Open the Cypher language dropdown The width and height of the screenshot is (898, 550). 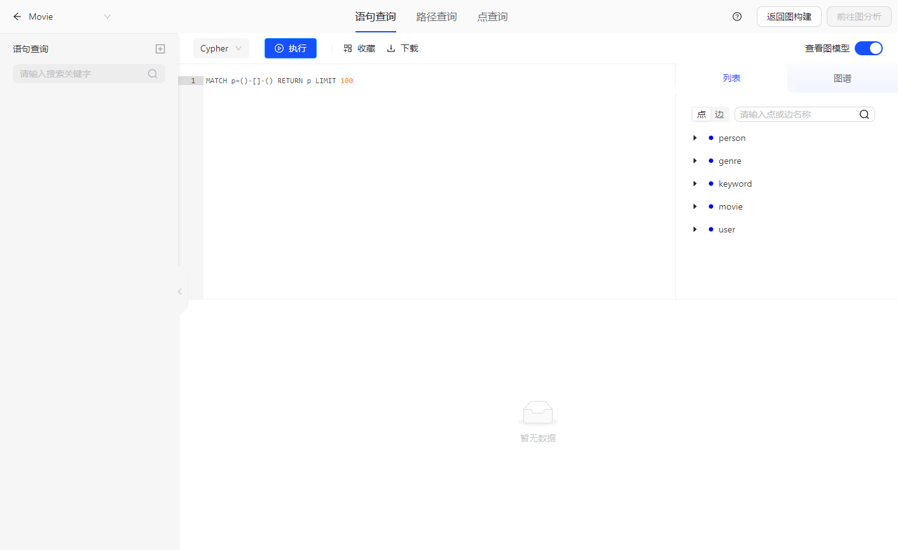pos(221,48)
